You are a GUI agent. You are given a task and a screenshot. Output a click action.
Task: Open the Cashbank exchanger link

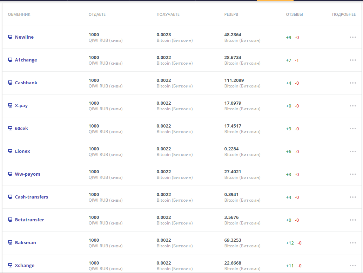click(26, 83)
